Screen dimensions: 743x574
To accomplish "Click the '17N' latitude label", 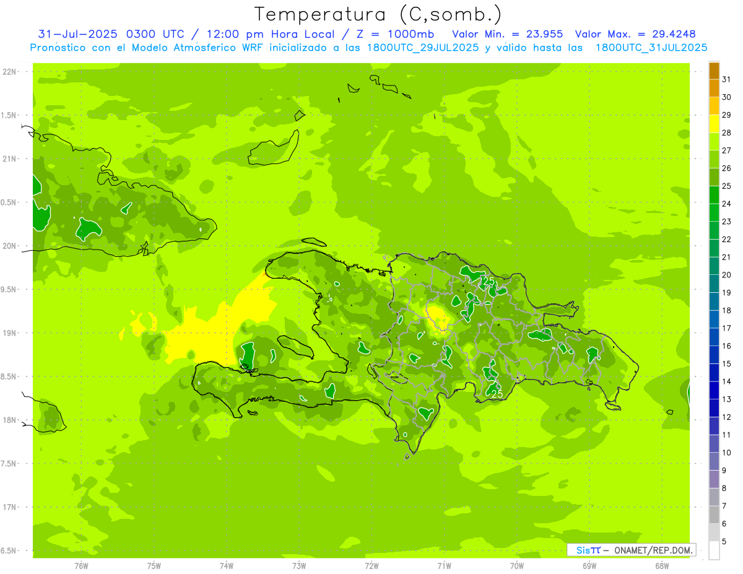I will click(10, 507).
